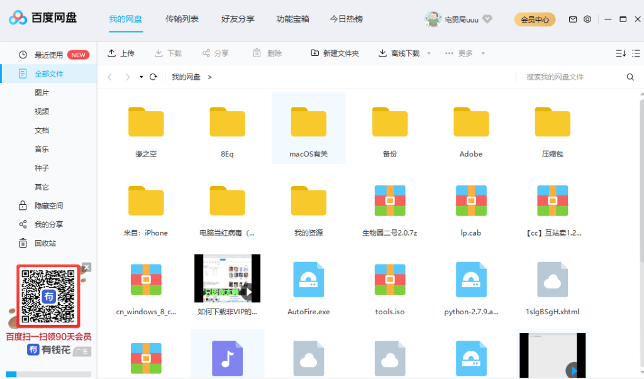
Task: Open navigation history dropdown arrow
Action: [x=141, y=77]
